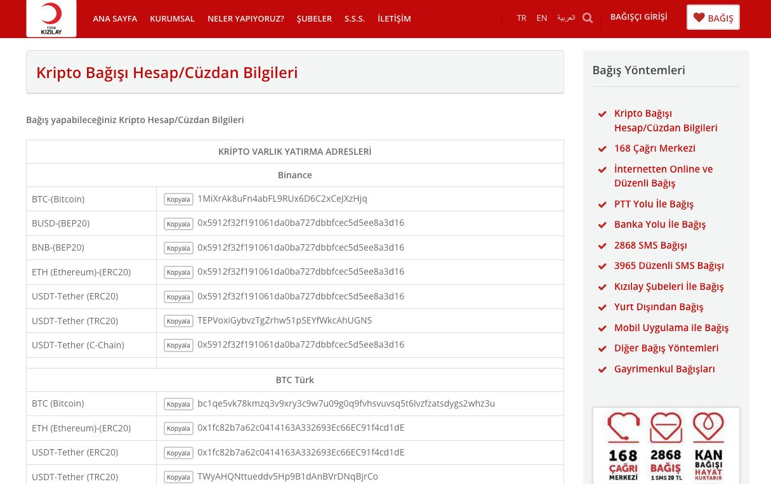Copy BTC Türk USDT-Tether (TRC20) address

pyautogui.click(x=178, y=477)
